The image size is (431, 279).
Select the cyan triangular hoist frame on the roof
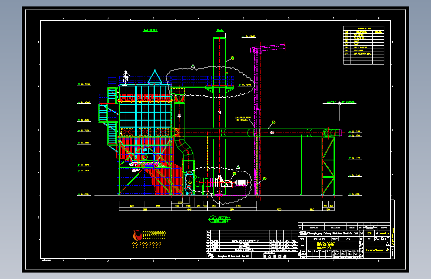(155, 76)
